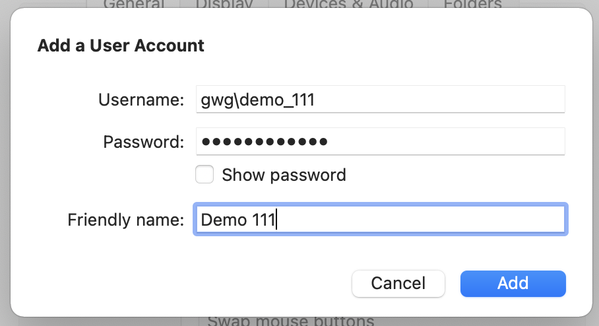Screen dimensions: 599x326
Task: Click the Add a User Account title
Action: [121, 46]
